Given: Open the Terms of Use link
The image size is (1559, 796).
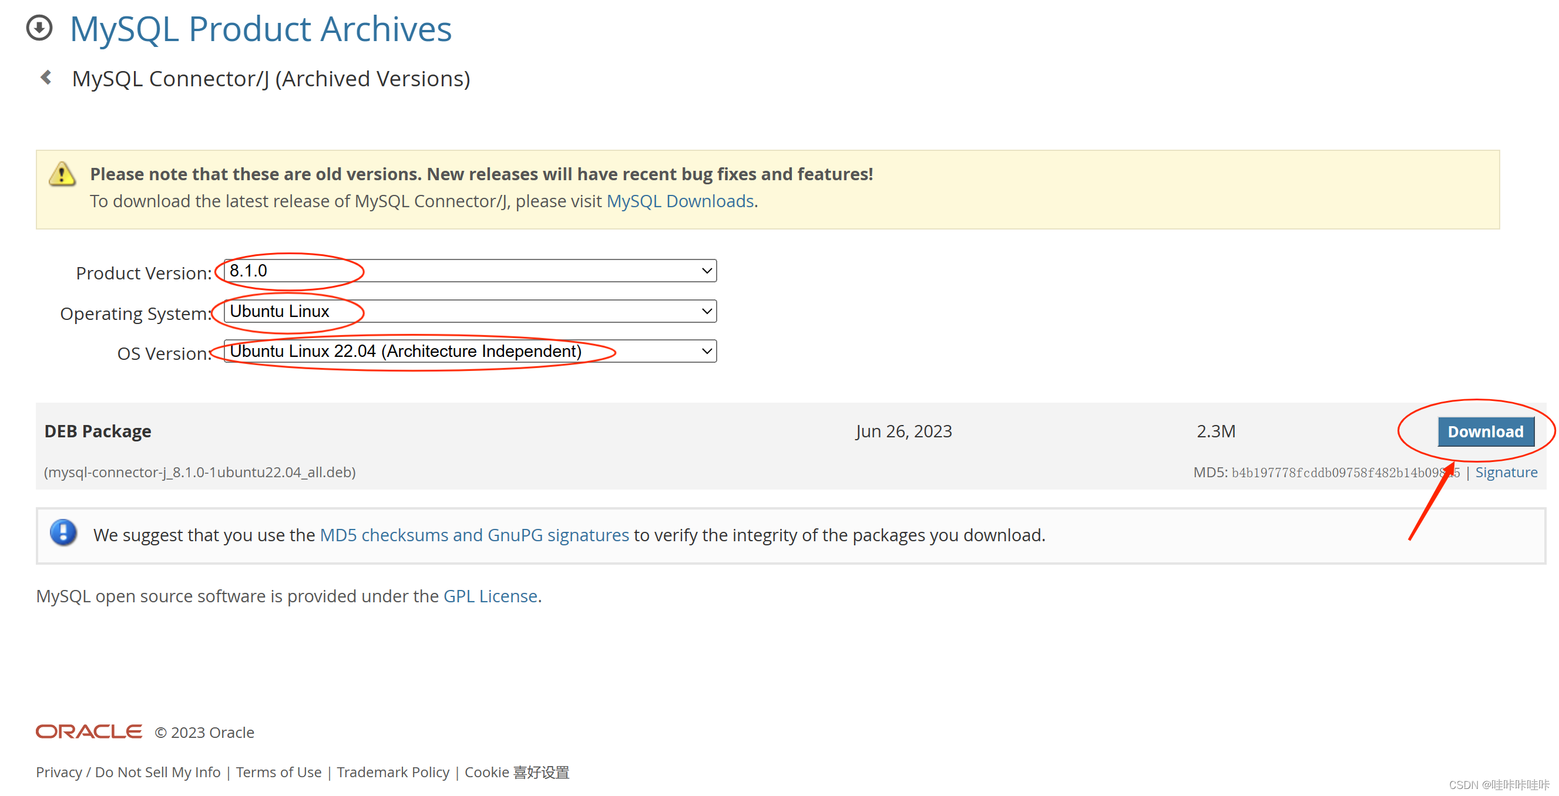Looking at the screenshot, I should 278,773.
